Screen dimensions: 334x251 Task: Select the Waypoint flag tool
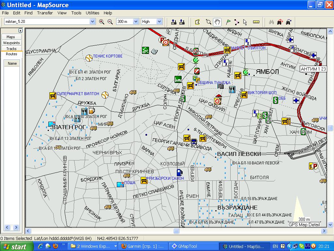(228, 22)
